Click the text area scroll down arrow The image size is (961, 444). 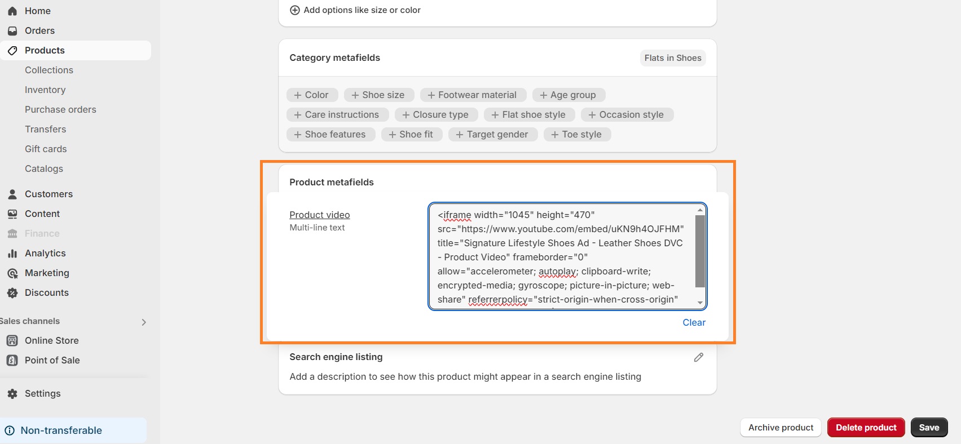coord(700,303)
